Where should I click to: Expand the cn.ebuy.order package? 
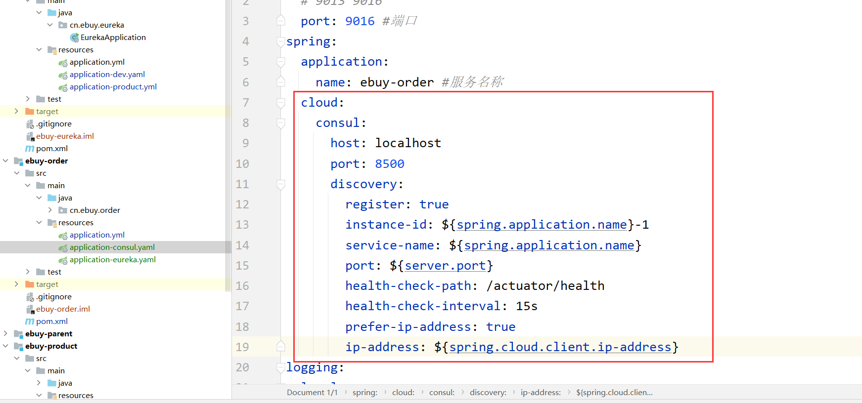point(50,210)
